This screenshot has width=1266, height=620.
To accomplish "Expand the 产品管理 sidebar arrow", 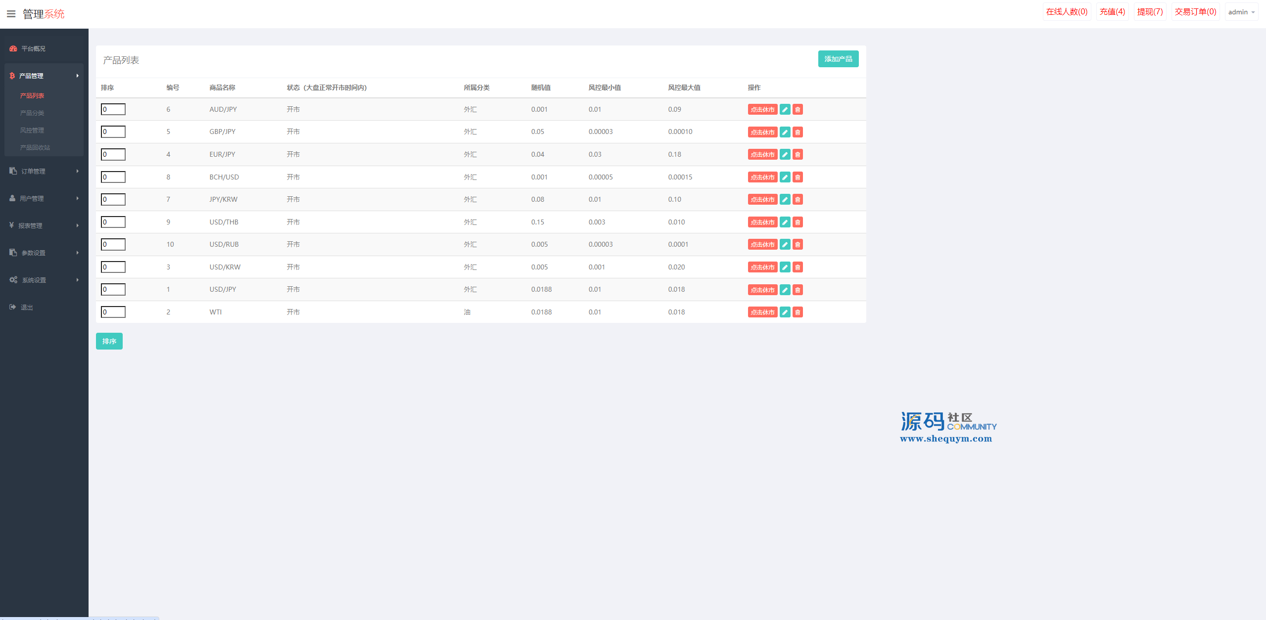I will [x=78, y=76].
